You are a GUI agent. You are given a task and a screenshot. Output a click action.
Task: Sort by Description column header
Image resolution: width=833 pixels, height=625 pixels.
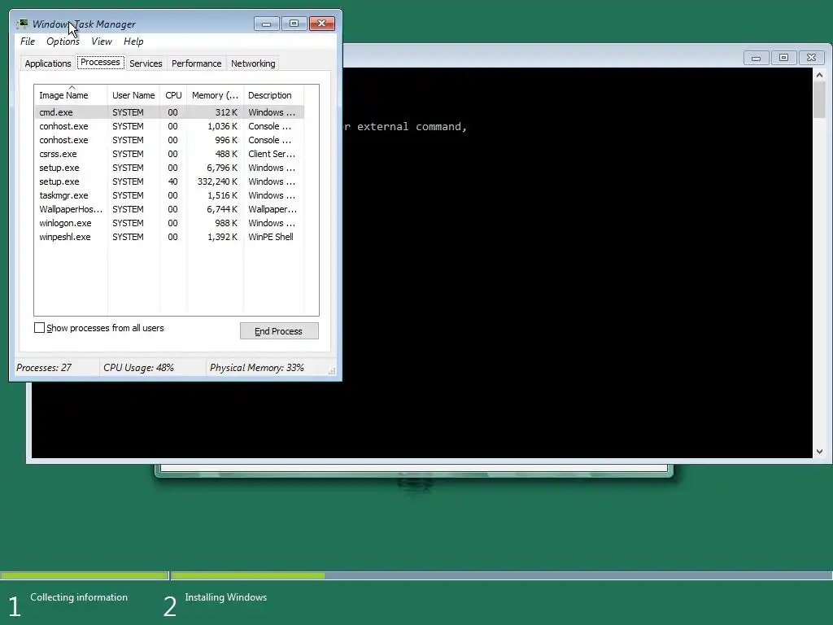(x=273, y=95)
